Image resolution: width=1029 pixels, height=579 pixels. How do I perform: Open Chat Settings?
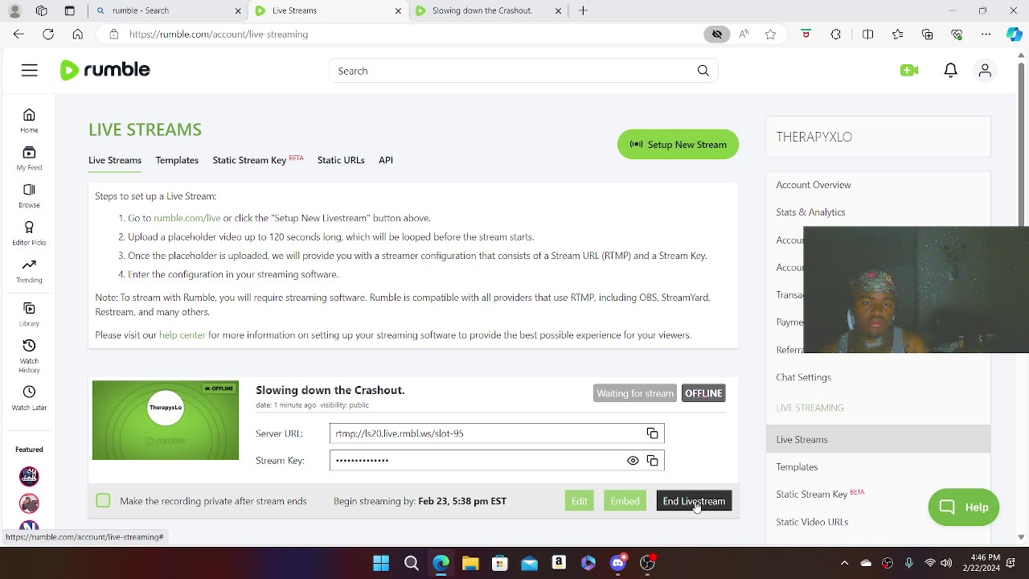pyautogui.click(x=803, y=377)
